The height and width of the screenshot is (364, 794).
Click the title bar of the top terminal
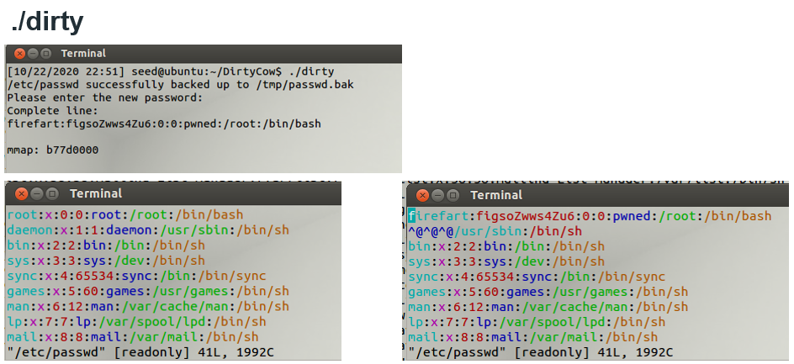click(203, 53)
